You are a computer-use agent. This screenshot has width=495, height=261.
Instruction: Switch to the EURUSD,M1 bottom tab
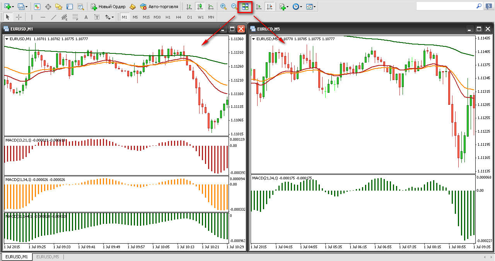pyautogui.click(x=16, y=257)
